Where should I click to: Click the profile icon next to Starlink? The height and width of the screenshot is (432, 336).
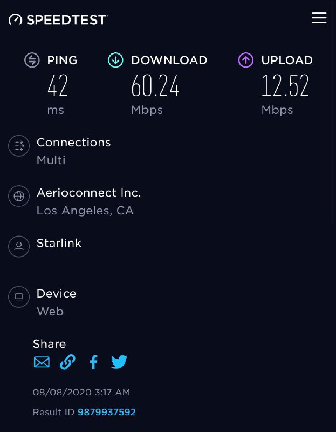(x=19, y=246)
